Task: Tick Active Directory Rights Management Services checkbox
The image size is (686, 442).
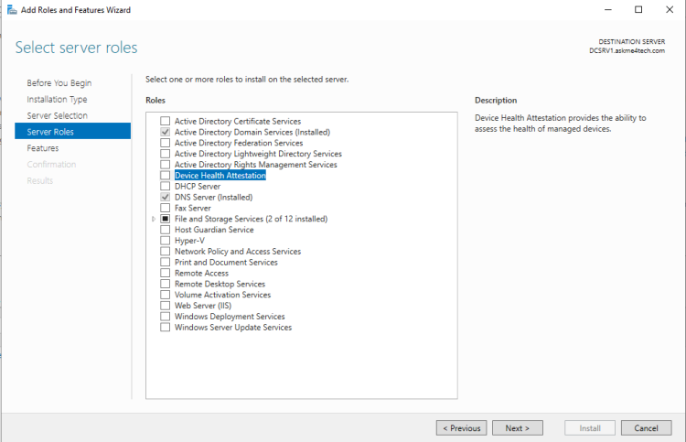Action: coord(165,165)
